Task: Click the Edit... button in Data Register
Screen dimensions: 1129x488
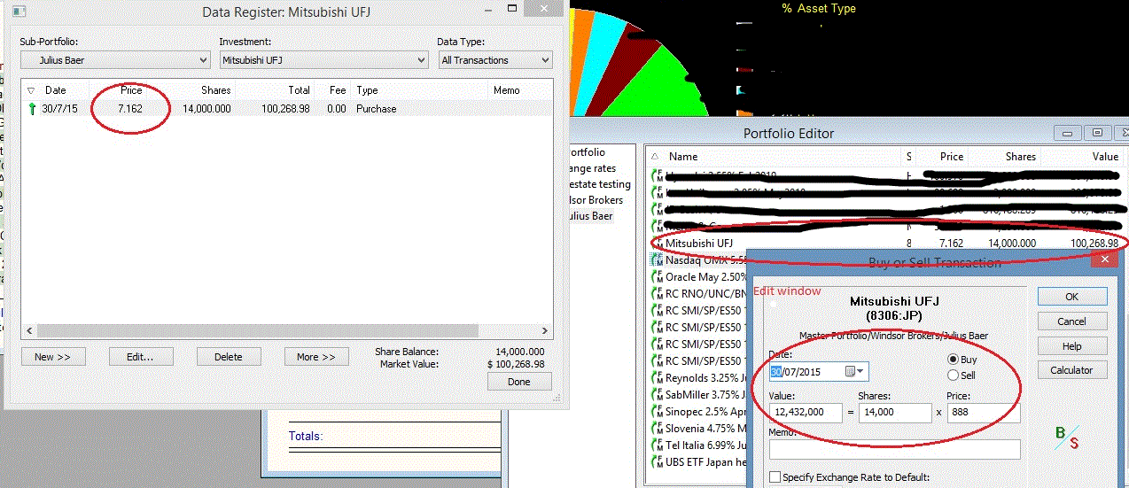Action: click(140, 357)
